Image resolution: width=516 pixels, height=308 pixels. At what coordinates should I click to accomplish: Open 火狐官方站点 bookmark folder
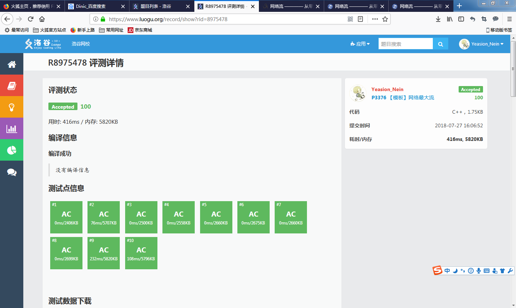(49, 30)
